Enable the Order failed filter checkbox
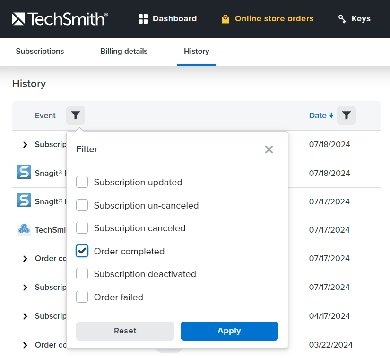The image size is (390, 358). pyautogui.click(x=82, y=297)
